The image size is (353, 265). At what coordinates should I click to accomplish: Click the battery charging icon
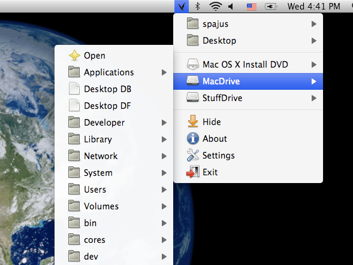click(271, 7)
